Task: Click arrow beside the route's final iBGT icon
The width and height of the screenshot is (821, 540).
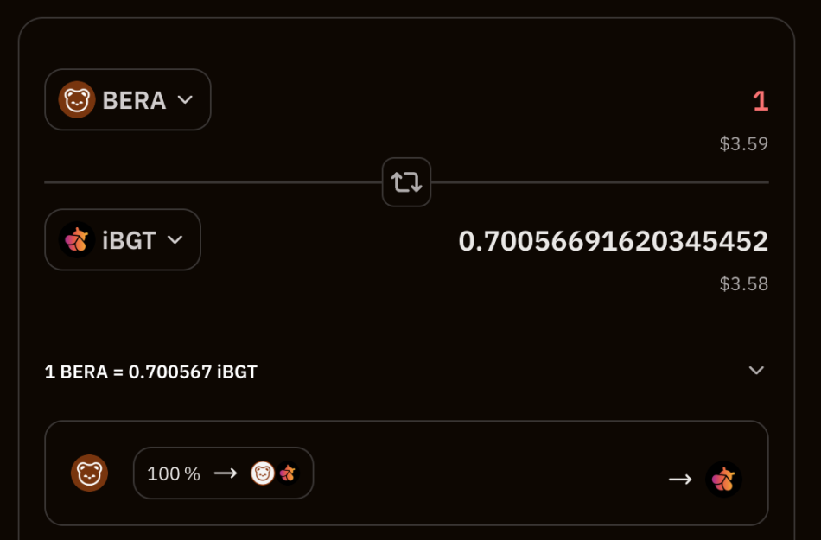Action: pyautogui.click(x=680, y=479)
